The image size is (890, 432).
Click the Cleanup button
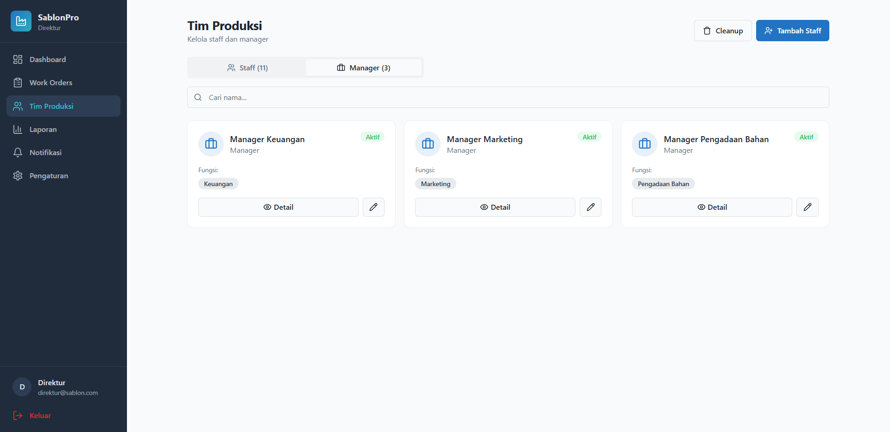tap(723, 31)
